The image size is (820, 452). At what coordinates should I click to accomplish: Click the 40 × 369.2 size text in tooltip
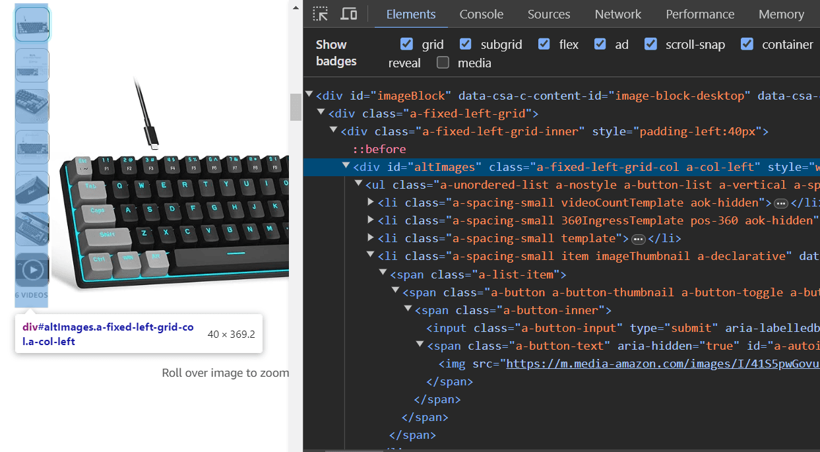[231, 335]
